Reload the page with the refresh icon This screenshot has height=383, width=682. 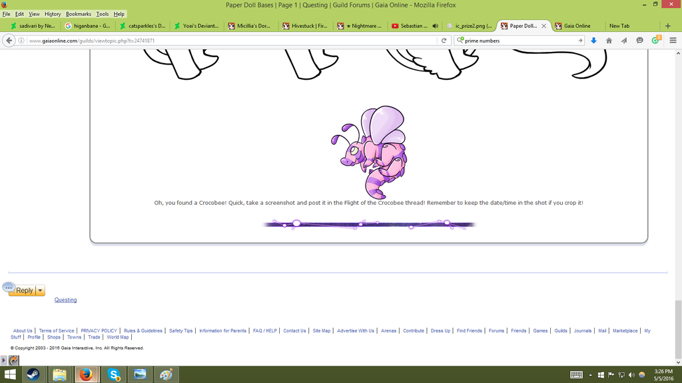444,41
